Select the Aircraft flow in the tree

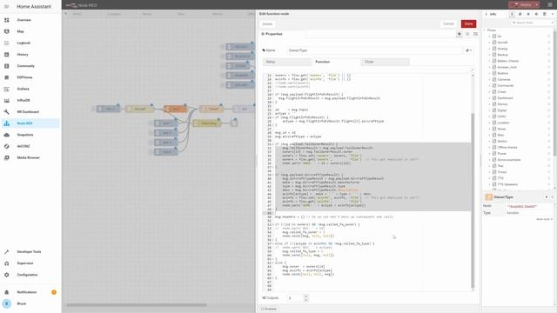pyautogui.click(x=502, y=43)
